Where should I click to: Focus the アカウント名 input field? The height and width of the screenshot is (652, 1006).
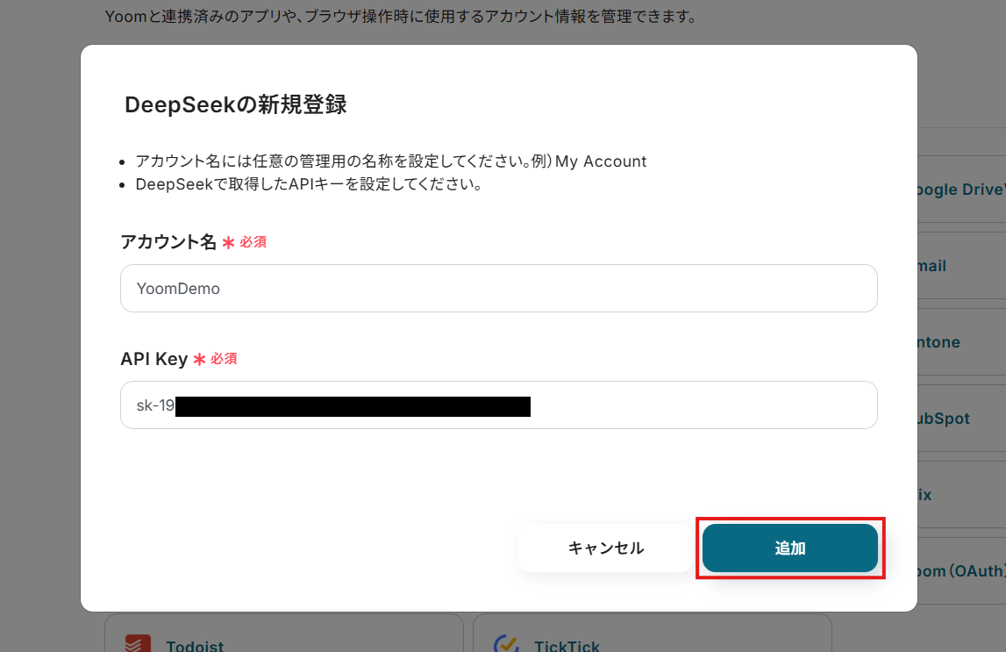[x=498, y=288]
